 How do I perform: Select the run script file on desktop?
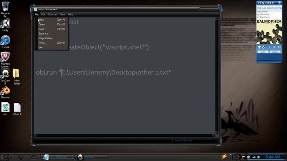click(x=5, y=109)
